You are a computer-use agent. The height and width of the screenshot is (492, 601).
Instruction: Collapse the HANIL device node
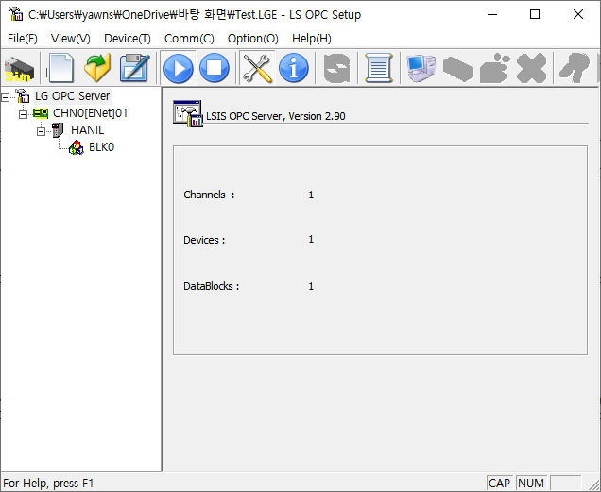41,132
